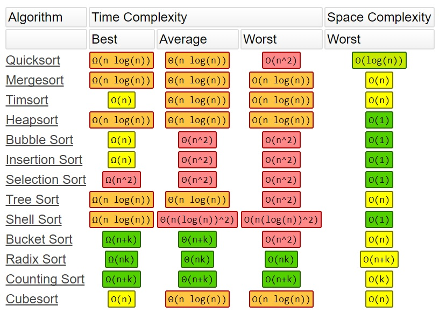
Task: Open the Tree Sort link
Action: 32,200
